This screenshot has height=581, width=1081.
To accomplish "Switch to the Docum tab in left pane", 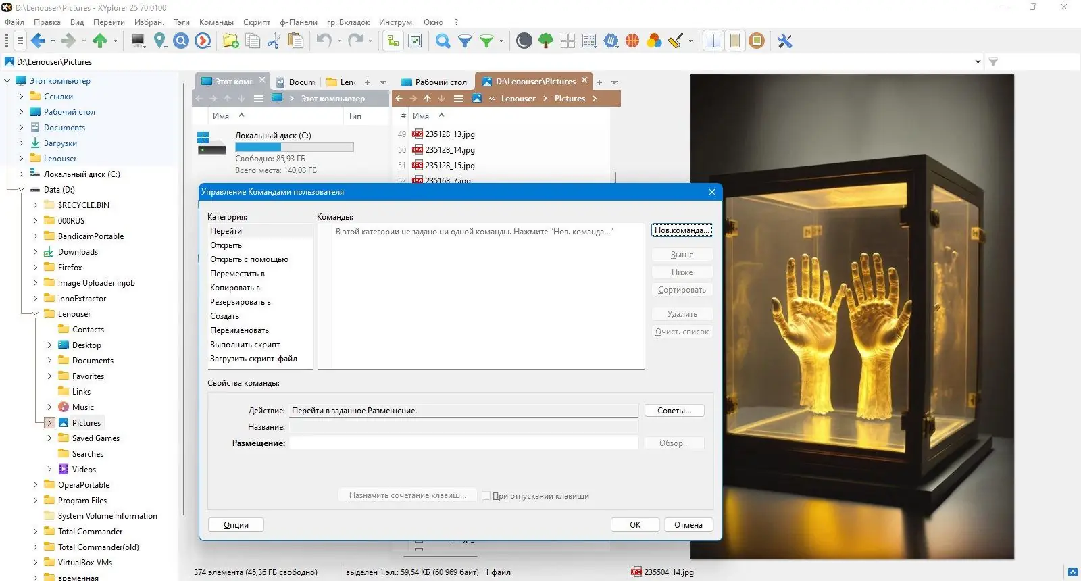I will 296,82.
